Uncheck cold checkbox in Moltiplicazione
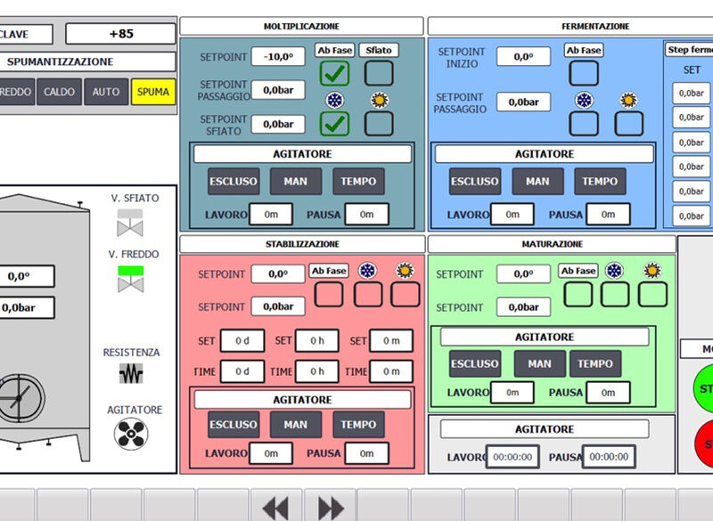The image size is (713, 521). (334, 124)
